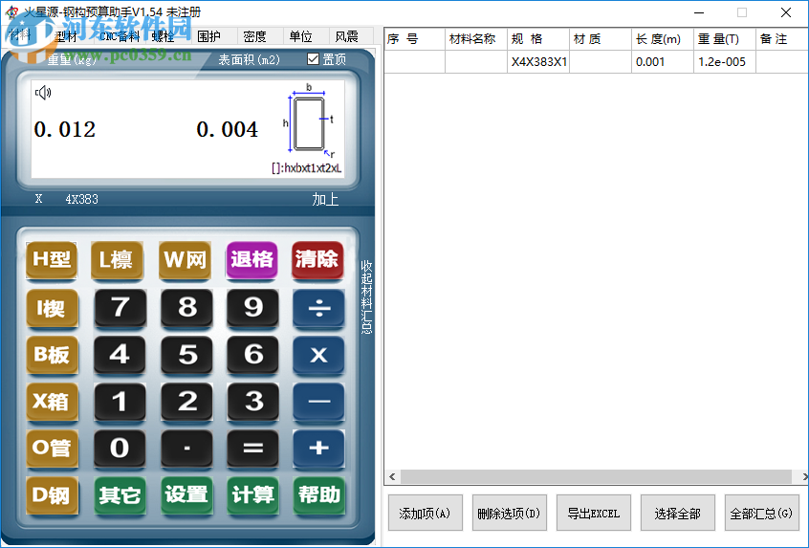The height and width of the screenshot is (548, 809).
Task: Click the table's horizontal scrollbar track
Action: (596, 476)
